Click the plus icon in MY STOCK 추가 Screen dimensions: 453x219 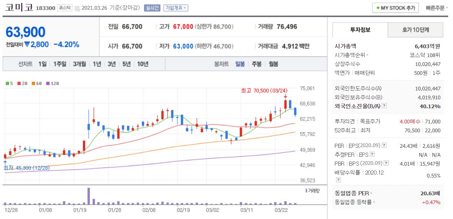click(378, 8)
